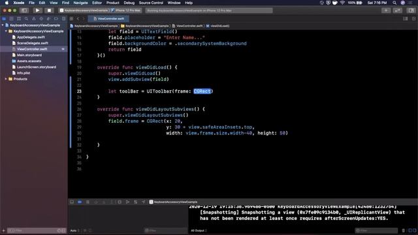Image resolution: width=418 pixels, height=235 pixels.
Task: Clear console with trash icon
Action: [x=404, y=230]
